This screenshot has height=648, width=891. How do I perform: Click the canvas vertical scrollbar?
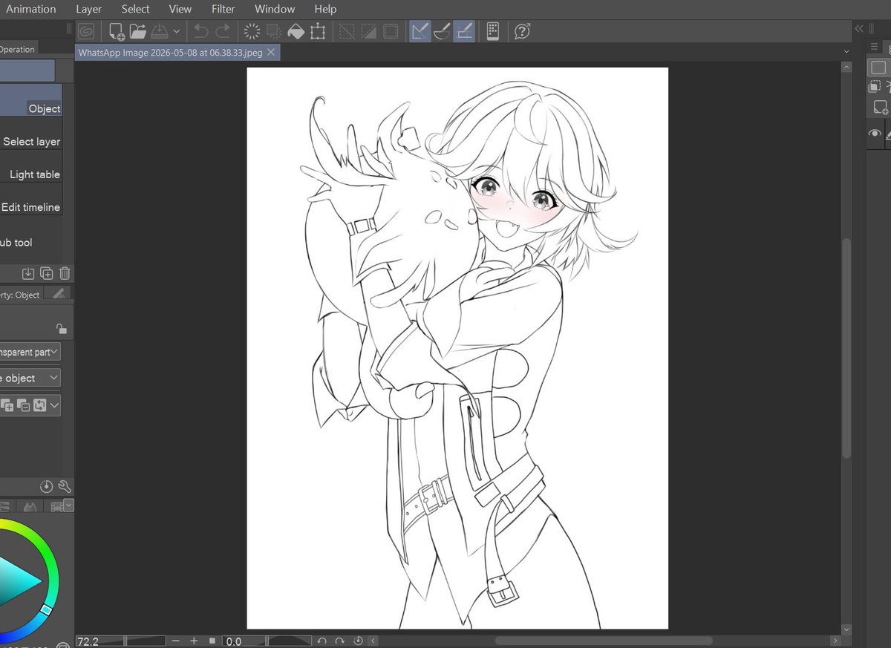coord(846,347)
